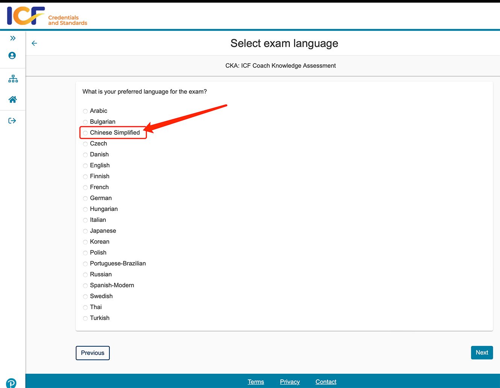Click the Pearson logo icon at bottom left
The height and width of the screenshot is (388, 500).
pos(11,383)
